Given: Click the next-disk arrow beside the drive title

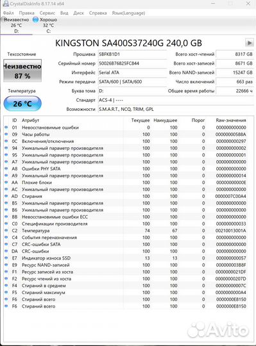Looking at the screenshot, I should (250, 42).
